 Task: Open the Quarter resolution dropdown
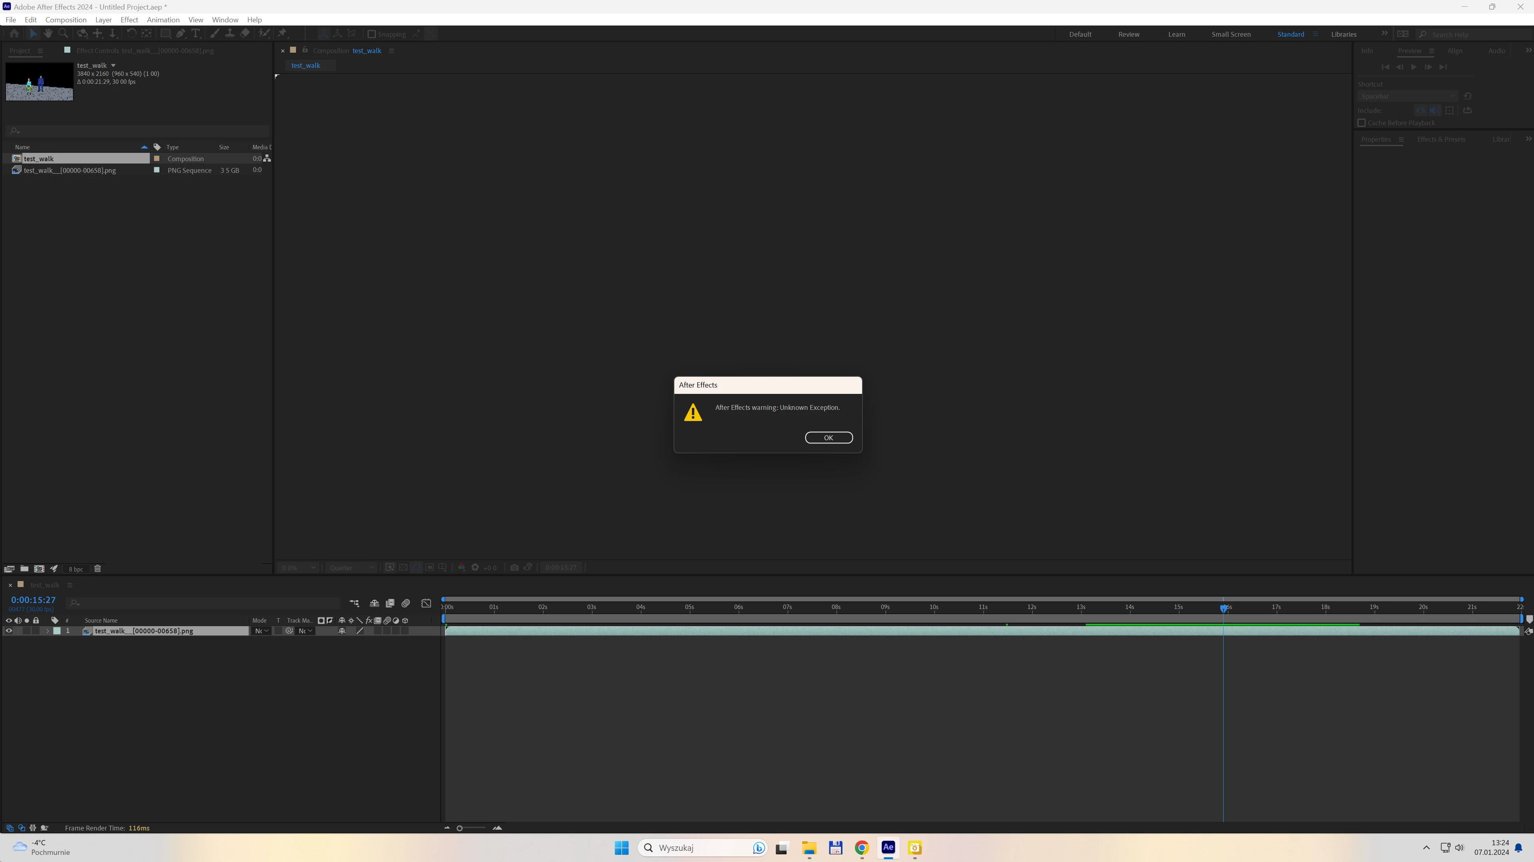click(352, 567)
